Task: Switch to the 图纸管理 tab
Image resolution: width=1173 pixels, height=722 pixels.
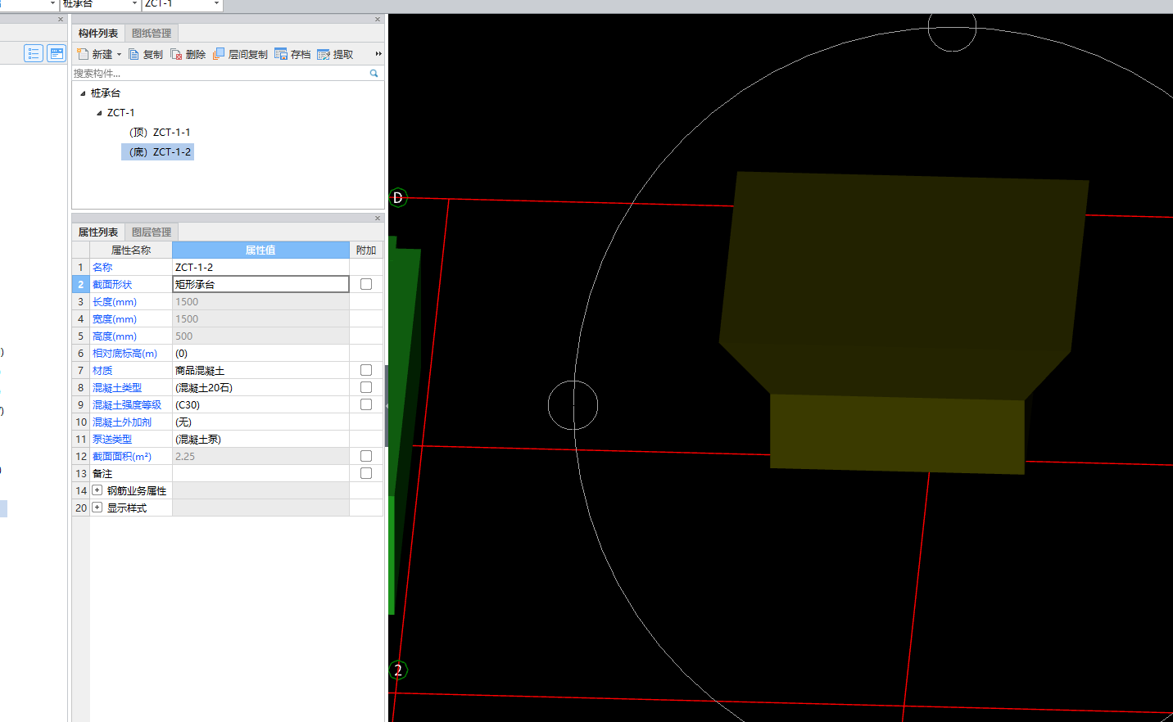Action: pyautogui.click(x=152, y=34)
